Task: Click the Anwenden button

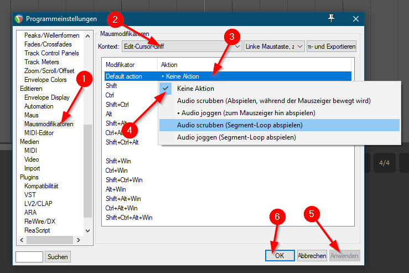Action: [x=344, y=255]
